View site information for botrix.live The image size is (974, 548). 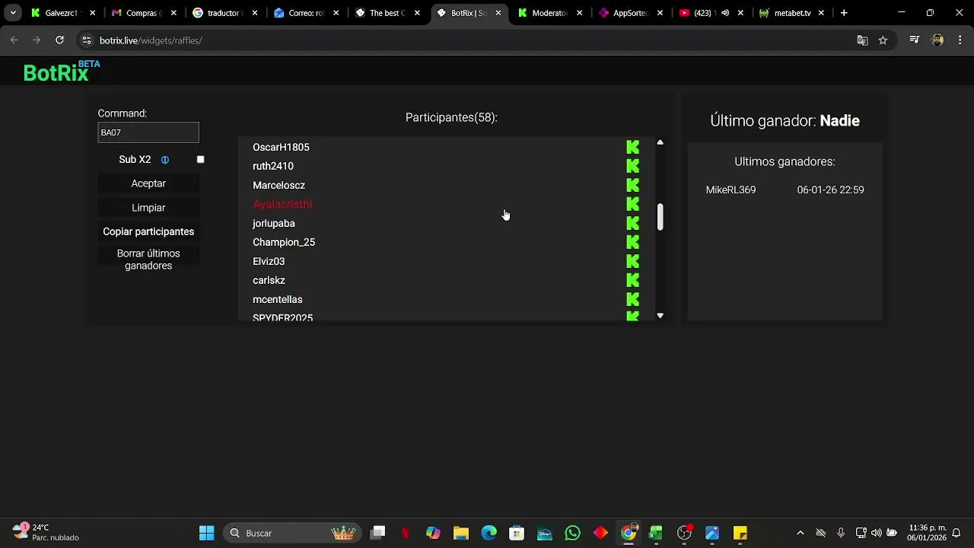[x=87, y=40]
